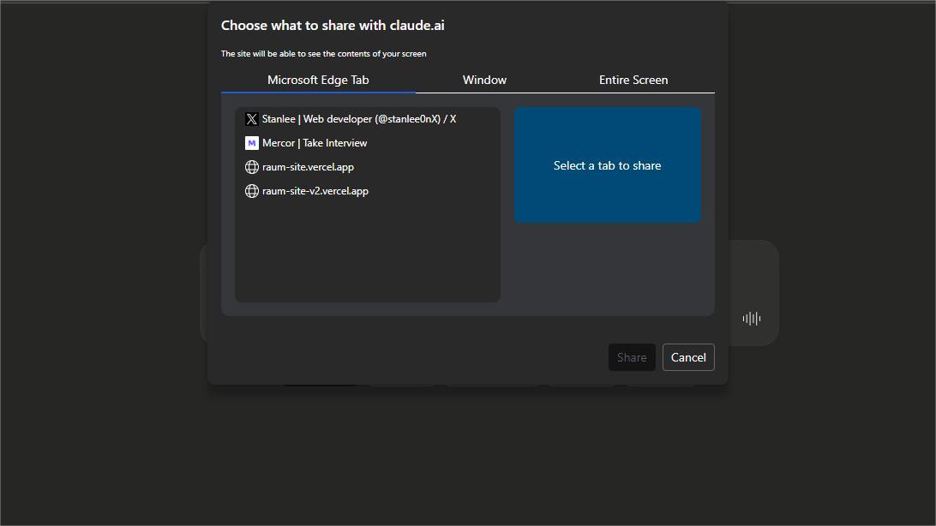The width and height of the screenshot is (936, 526).
Task: Cancel the screen share dialog
Action: (688, 357)
